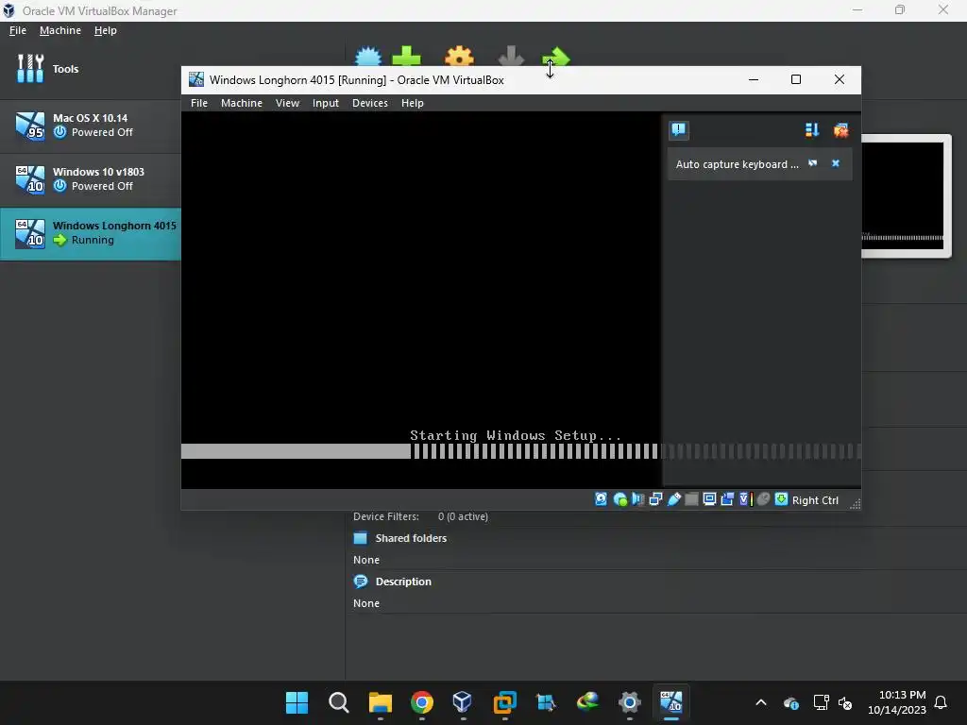Click the taskbar clock showing 10:13 PM
This screenshot has height=725, width=967.
coord(897,702)
